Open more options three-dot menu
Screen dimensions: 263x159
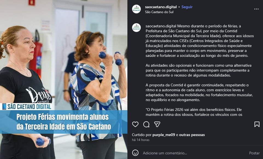coord(256,9)
